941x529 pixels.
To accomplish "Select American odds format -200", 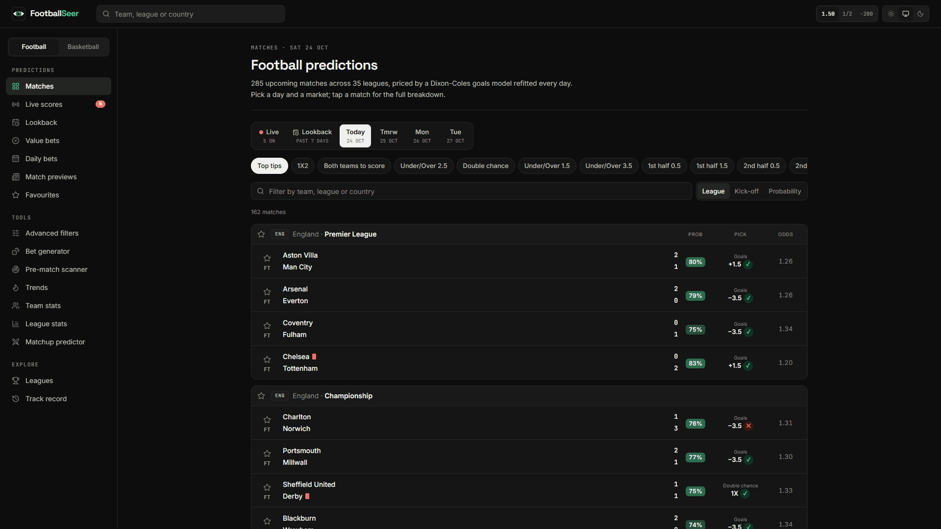I will (867, 14).
